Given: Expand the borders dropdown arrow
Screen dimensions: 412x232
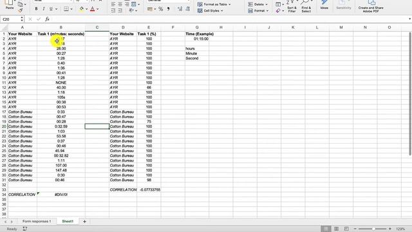Looking at the screenshot, I should tap(71, 9).
